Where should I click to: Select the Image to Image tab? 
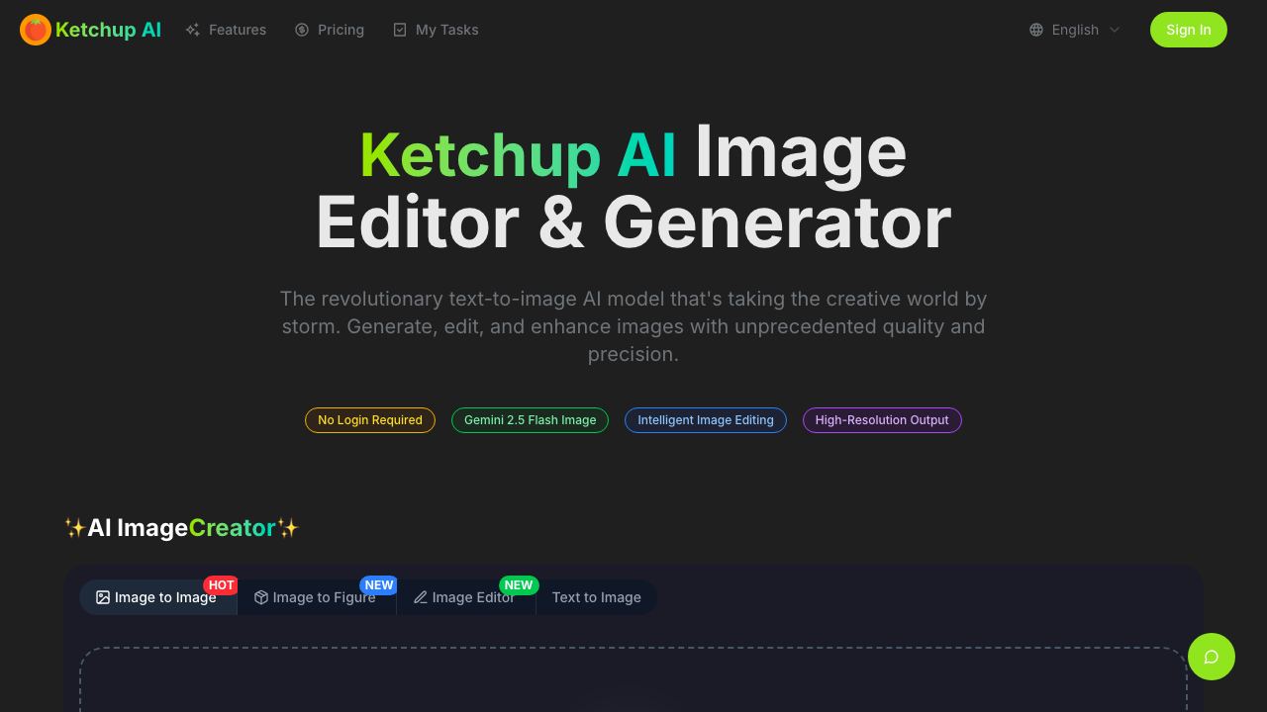[158, 597]
